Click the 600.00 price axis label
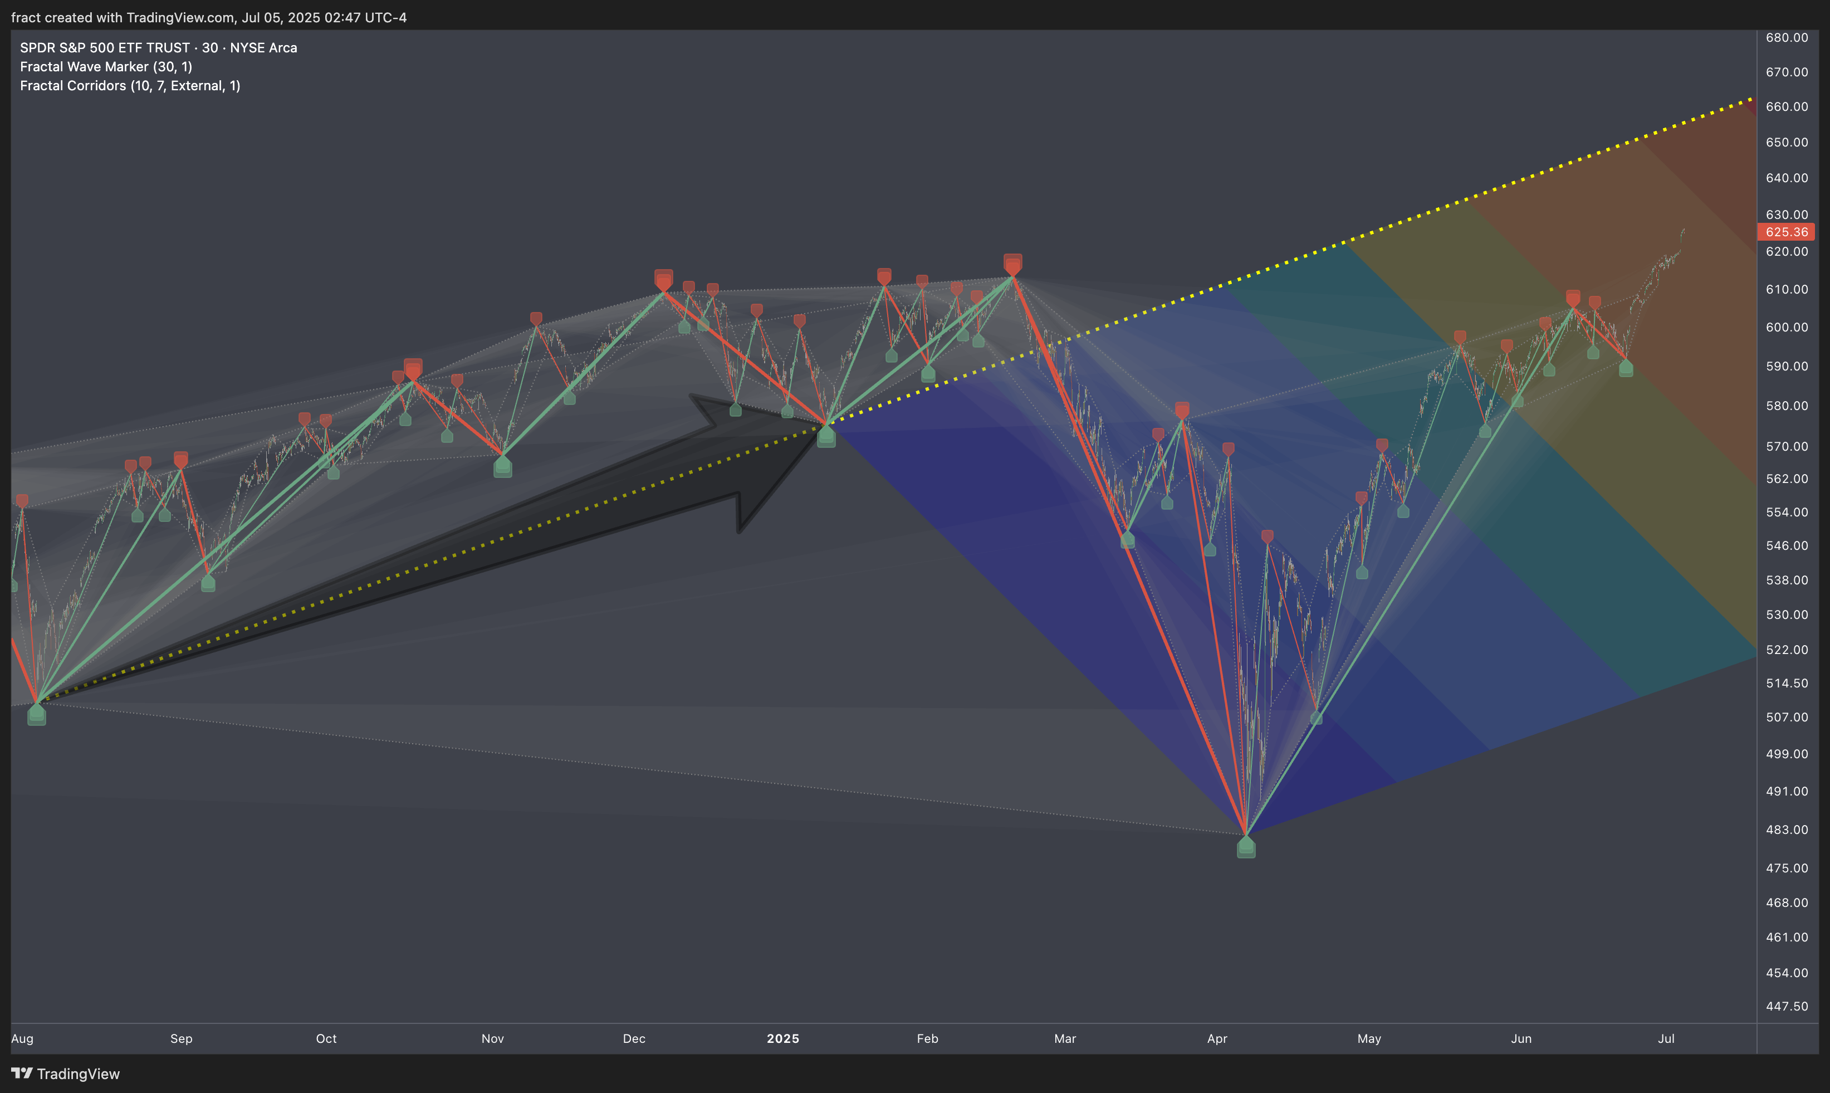Viewport: 1830px width, 1093px height. click(x=1787, y=327)
